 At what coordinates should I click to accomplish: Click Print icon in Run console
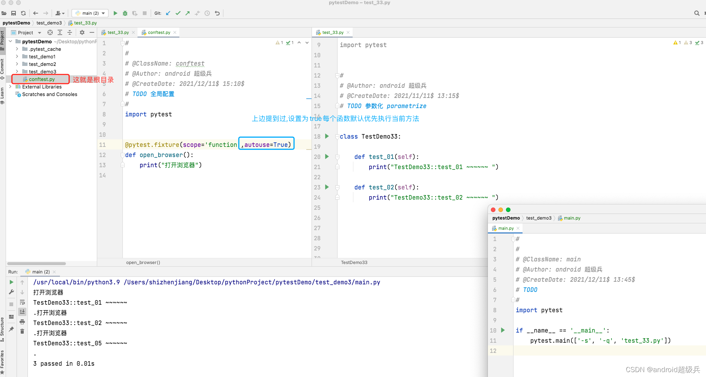[22, 322]
